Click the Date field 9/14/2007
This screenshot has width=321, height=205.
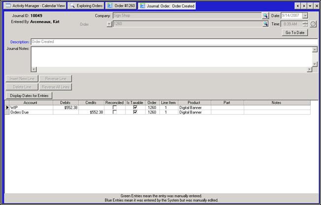pos(291,16)
